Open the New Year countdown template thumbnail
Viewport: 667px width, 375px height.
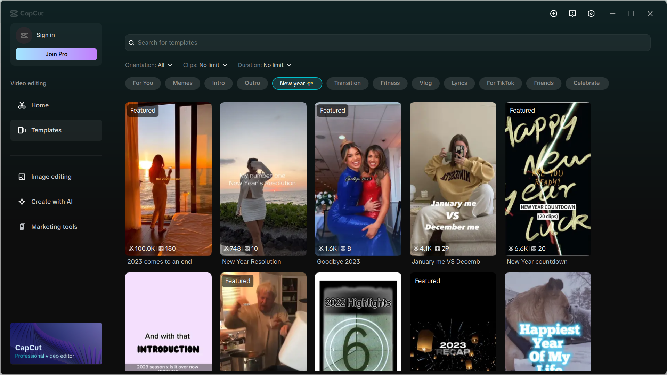click(x=548, y=179)
